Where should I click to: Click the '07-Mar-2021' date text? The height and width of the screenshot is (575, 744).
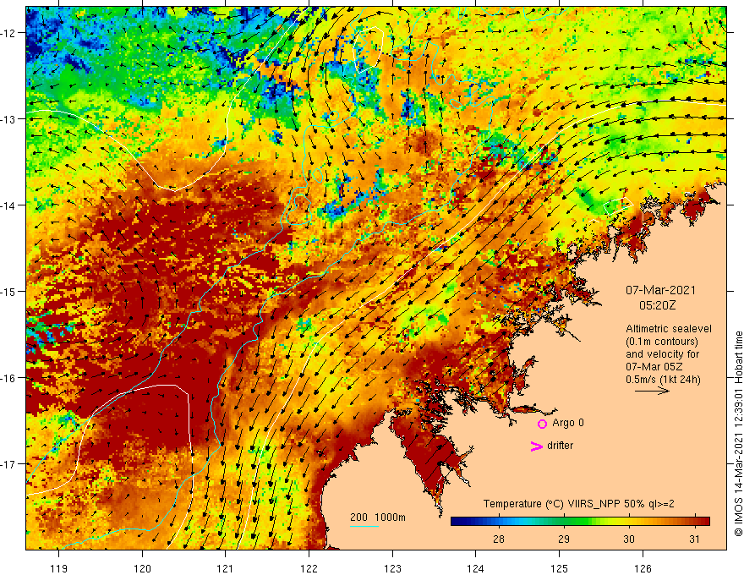pos(660,290)
